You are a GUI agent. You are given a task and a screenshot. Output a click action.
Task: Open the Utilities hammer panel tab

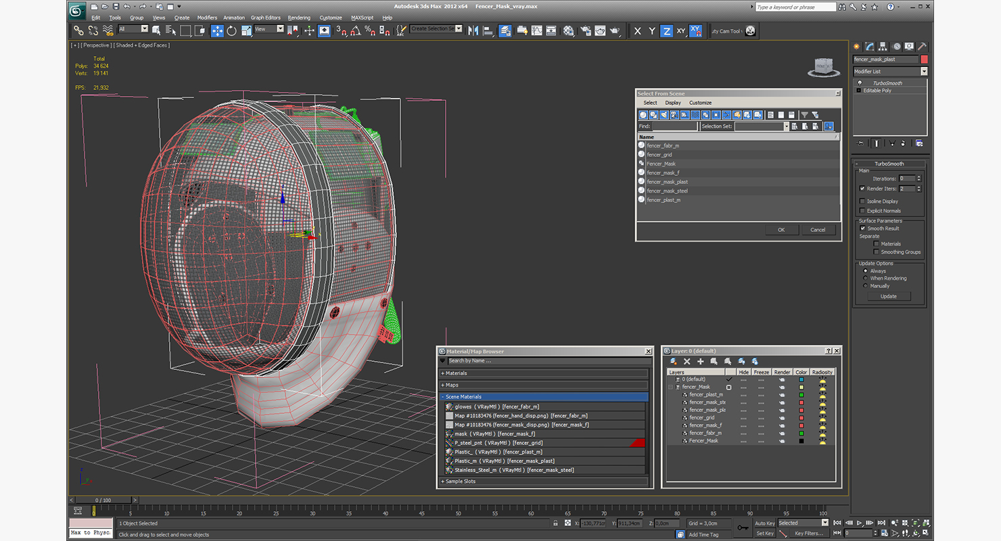point(922,46)
